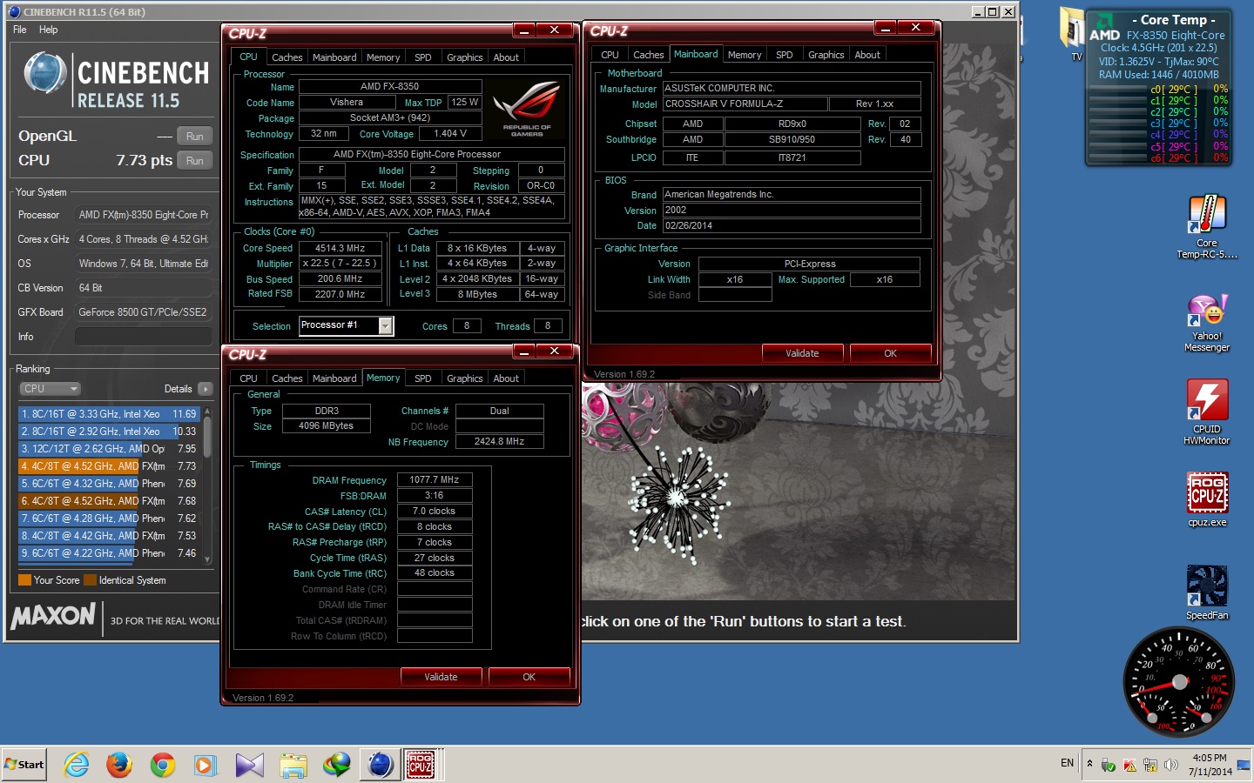Image resolution: width=1254 pixels, height=783 pixels.
Task: Open the CPU ranking type dropdown
Action: tap(50, 389)
